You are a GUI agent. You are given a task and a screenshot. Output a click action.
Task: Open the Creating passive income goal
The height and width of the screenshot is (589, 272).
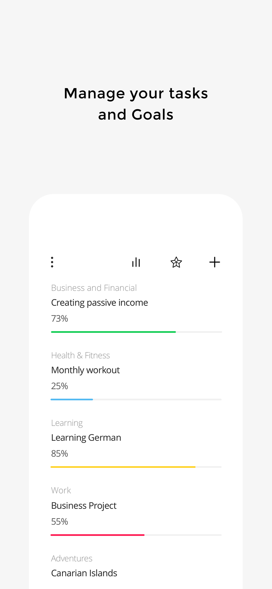(x=99, y=303)
